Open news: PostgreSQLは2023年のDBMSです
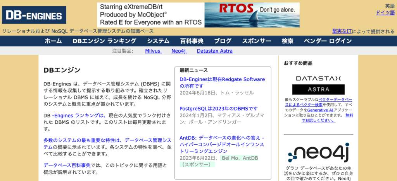The image size is (397, 181). (219, 109)
